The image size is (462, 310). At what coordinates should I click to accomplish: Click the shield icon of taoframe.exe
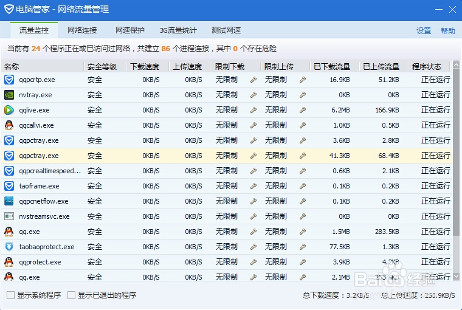point(9,186)
